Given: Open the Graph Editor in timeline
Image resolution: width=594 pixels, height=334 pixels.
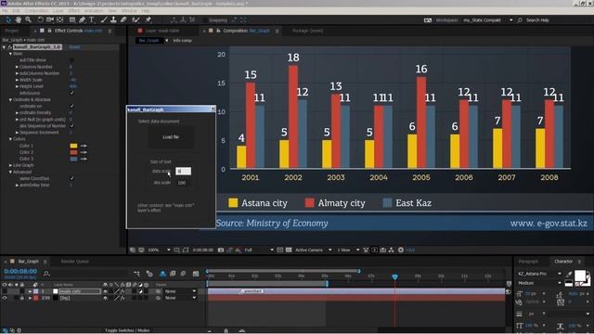Looking at the screenshot, I should [196, 274].
